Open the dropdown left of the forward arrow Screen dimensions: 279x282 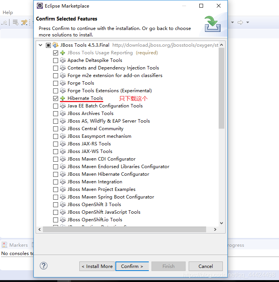click(232, 22)
